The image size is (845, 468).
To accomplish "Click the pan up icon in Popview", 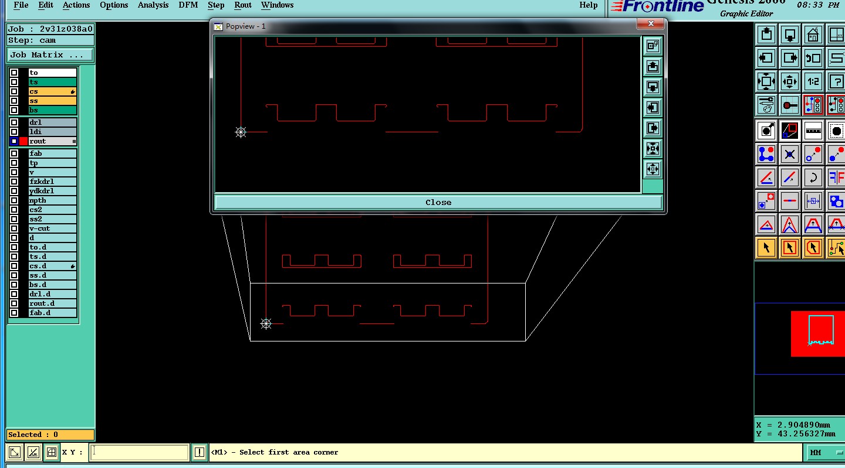I will (x=653, y=67).
